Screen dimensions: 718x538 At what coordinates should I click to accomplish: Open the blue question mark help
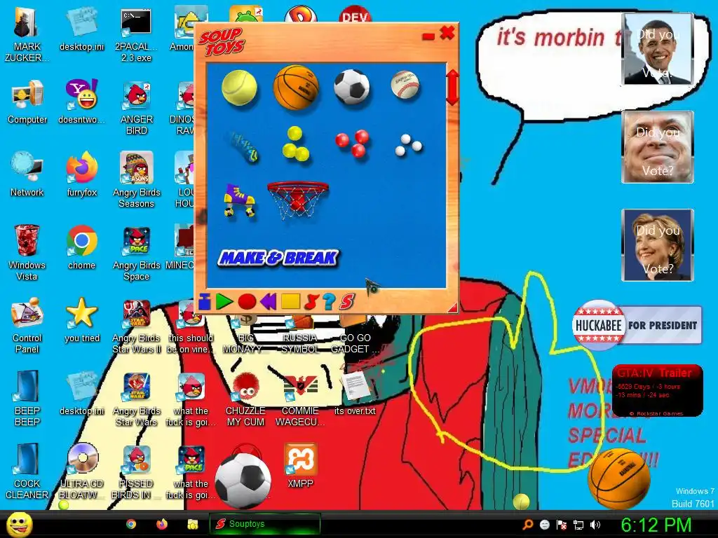tap(329, 301)
